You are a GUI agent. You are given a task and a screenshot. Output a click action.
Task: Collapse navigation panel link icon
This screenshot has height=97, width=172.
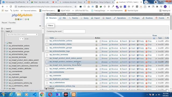click(x=40, y=26)
